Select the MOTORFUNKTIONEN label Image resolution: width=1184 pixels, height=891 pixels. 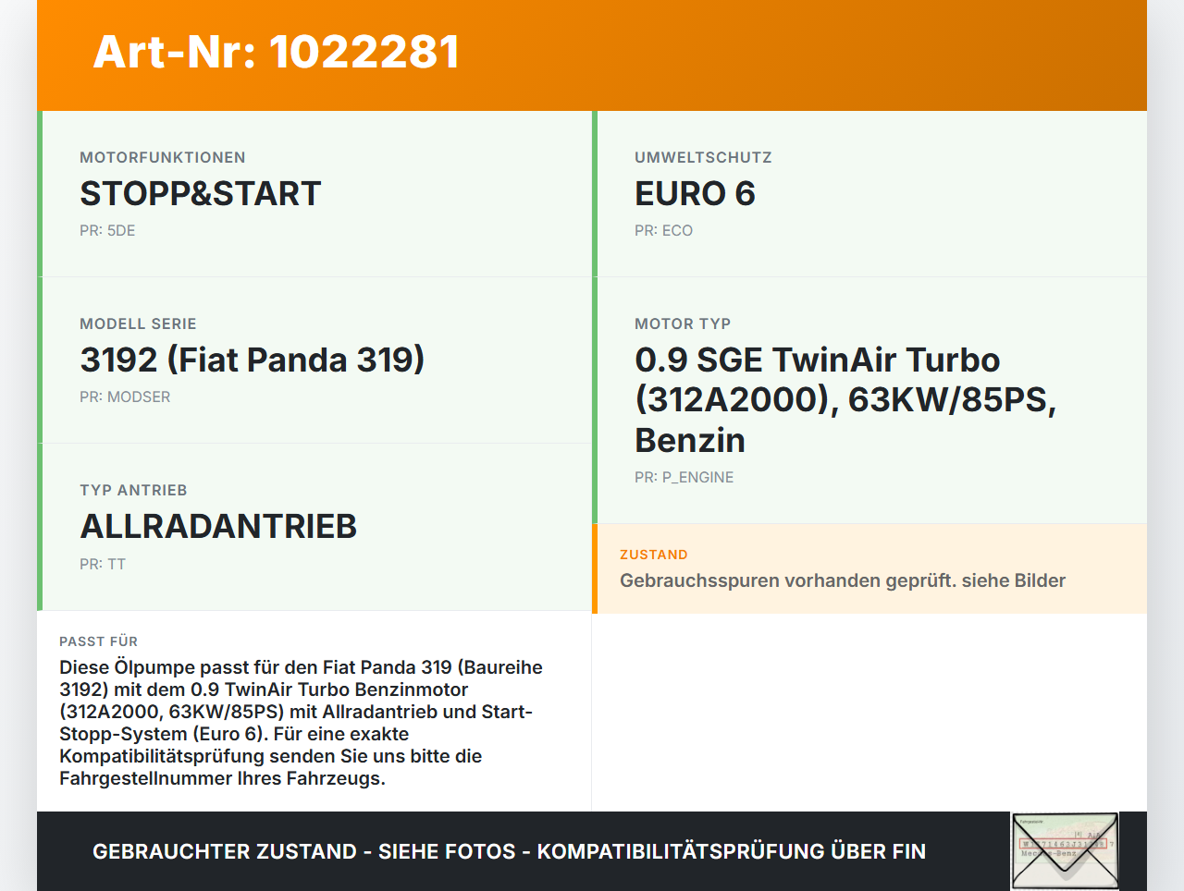pyautogui.click(x=163, y=157)
